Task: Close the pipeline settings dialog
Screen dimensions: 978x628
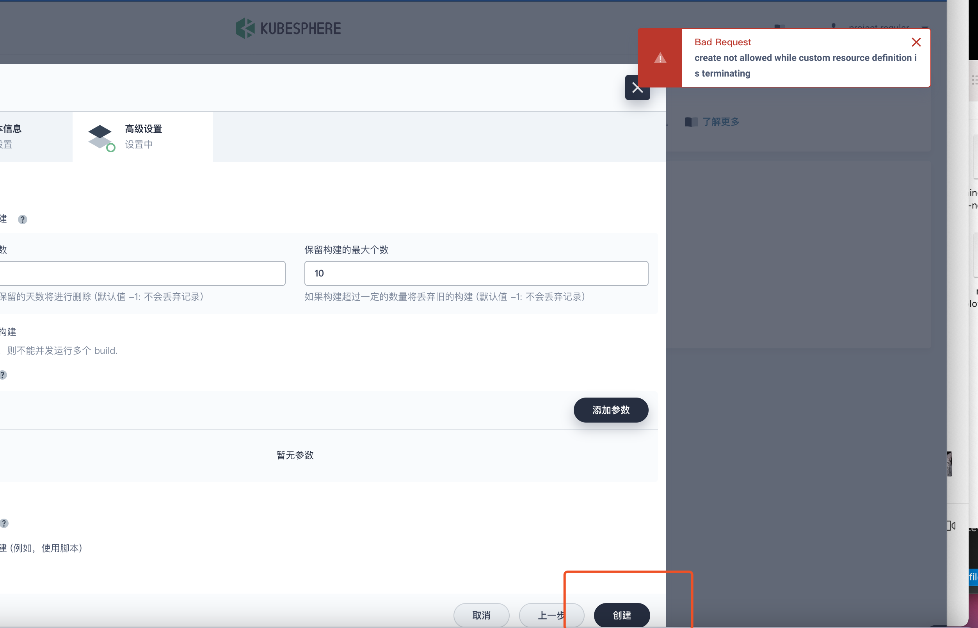Action: coord(637,87)
